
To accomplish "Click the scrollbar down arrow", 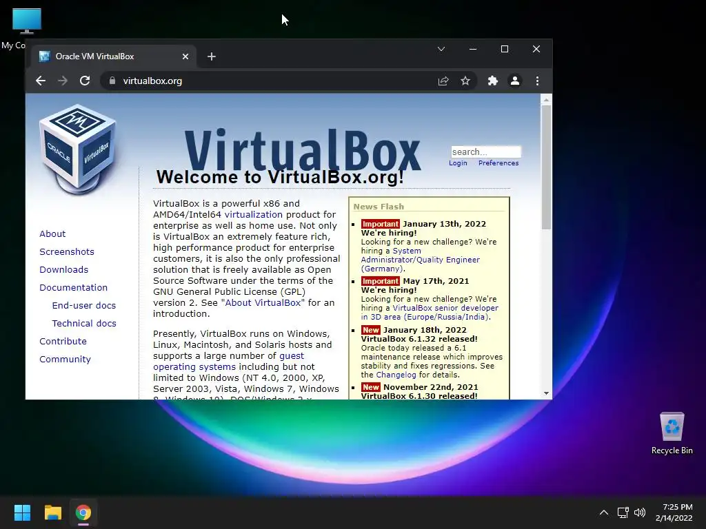I will tap(546, 393).
